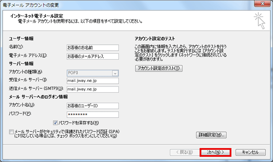
Task: Click the アカウントの種類(A) label
Action: 25,72
